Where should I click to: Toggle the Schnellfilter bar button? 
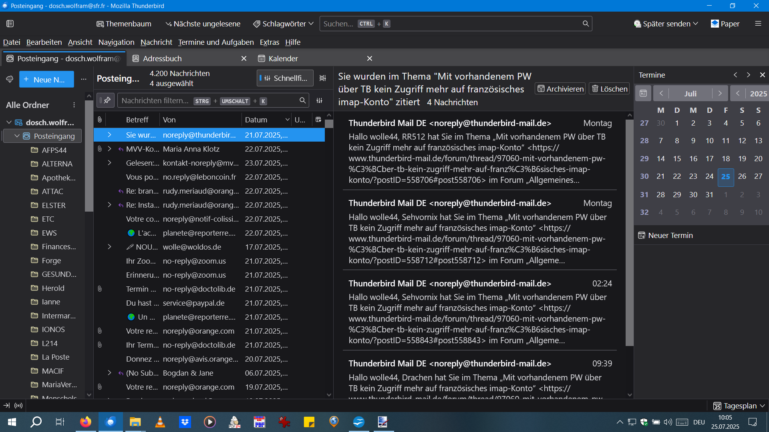(285, 78)
